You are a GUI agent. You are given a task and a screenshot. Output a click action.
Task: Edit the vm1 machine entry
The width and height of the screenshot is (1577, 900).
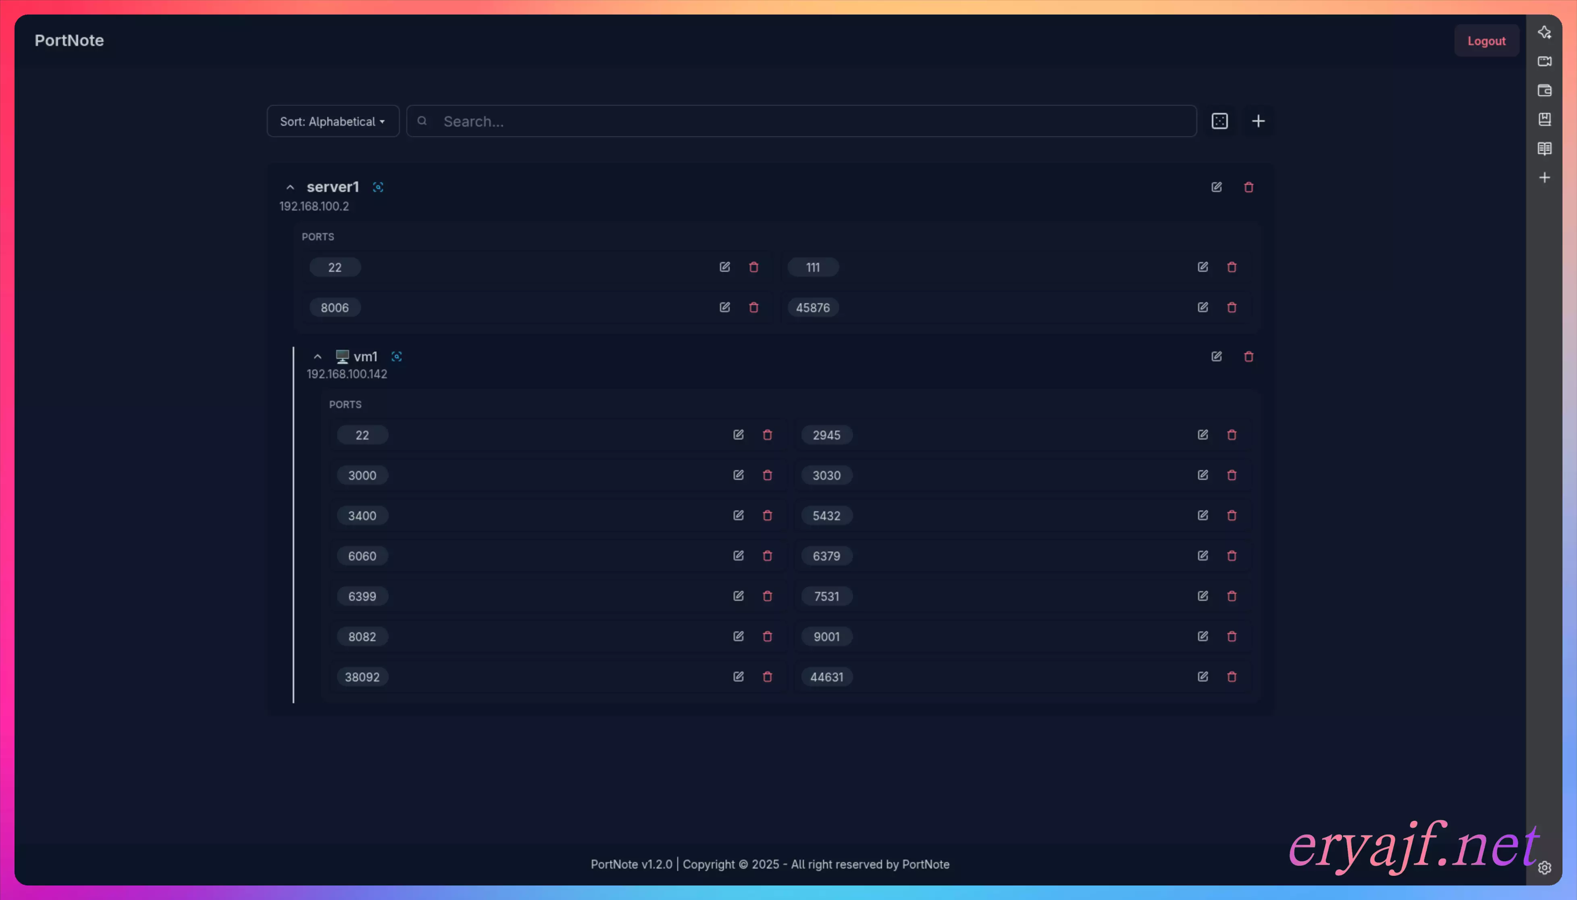1216,356
